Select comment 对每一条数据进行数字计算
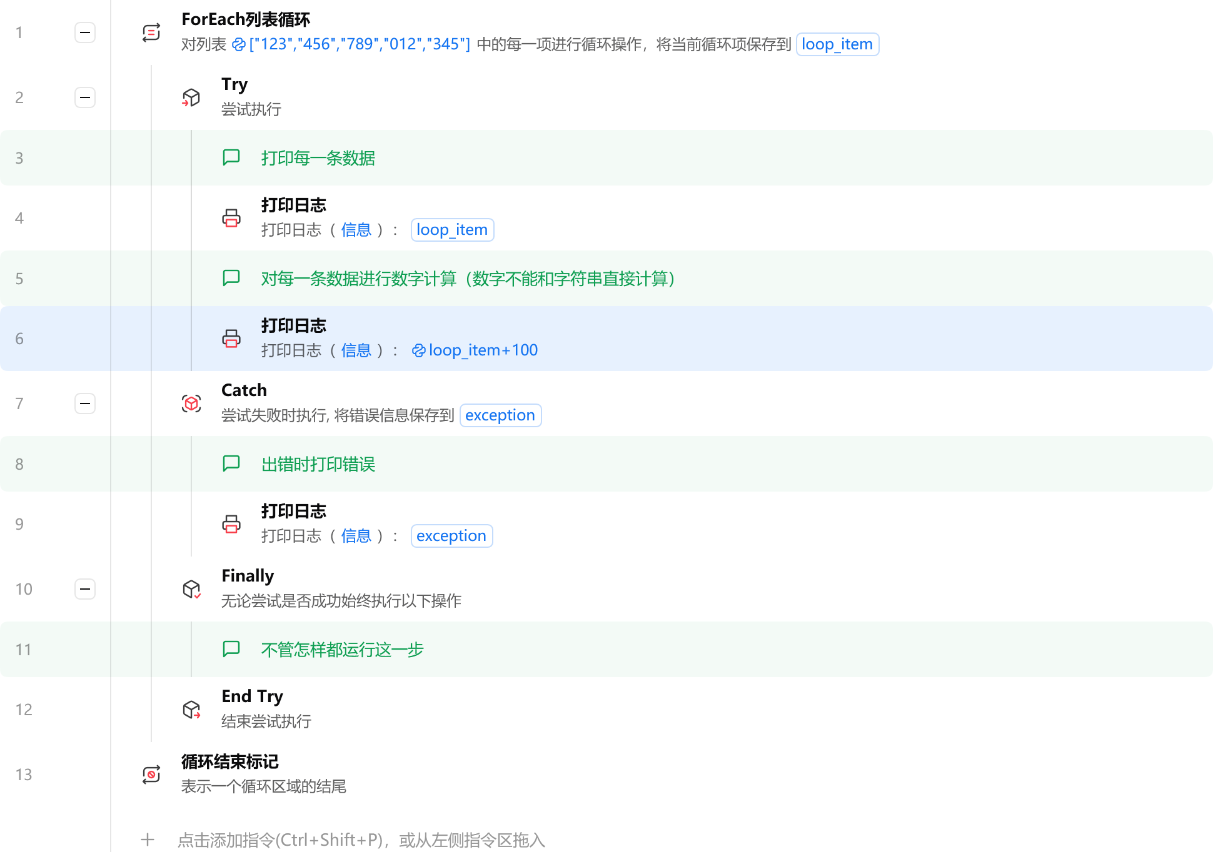The image size is (1213, 852). coord(468,279)
